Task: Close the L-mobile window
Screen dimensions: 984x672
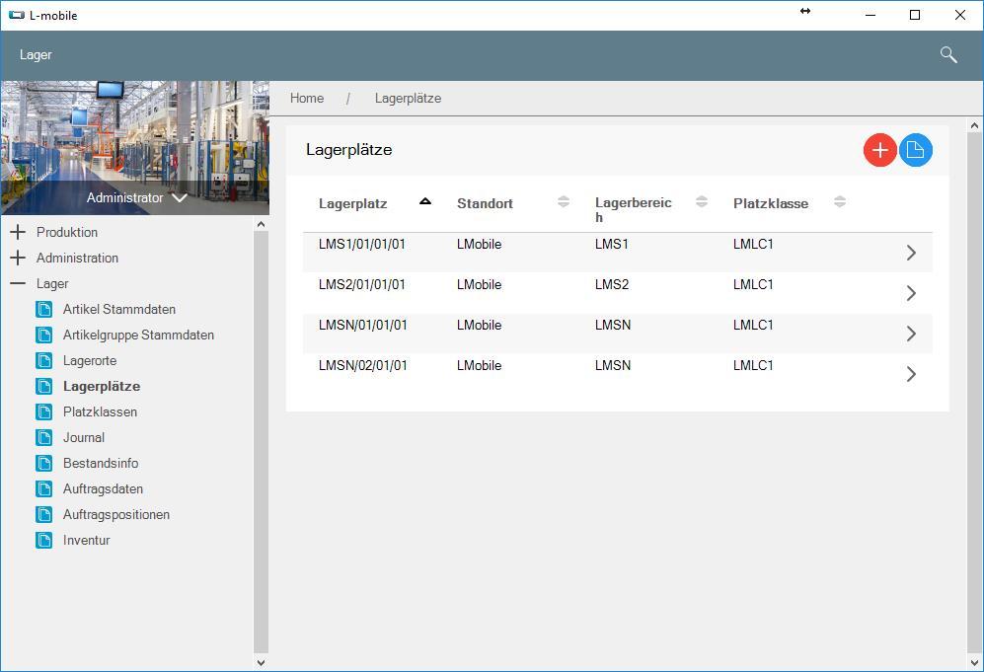Action: coord(960,15)
